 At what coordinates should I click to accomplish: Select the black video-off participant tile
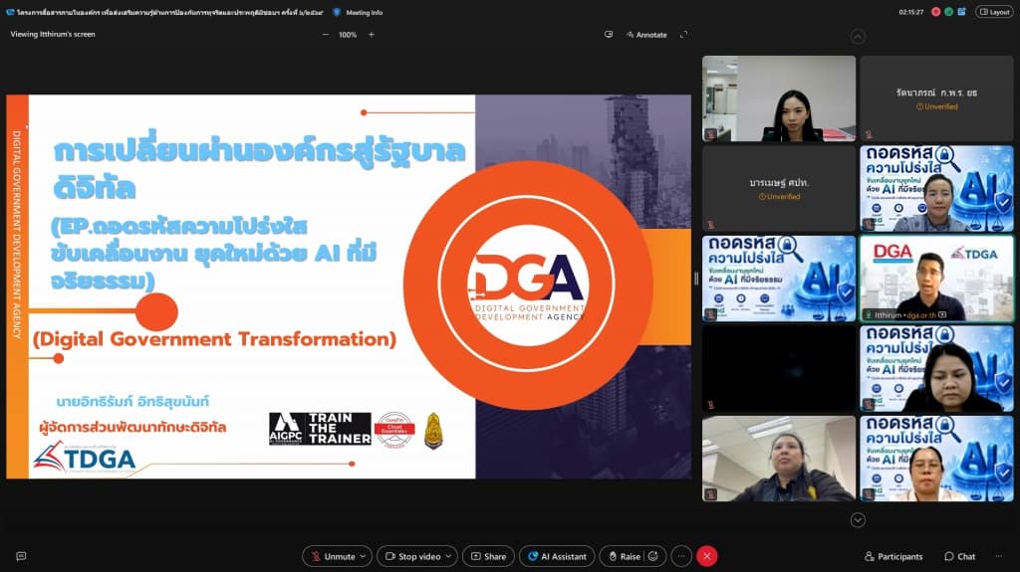[x=779, y=368]
